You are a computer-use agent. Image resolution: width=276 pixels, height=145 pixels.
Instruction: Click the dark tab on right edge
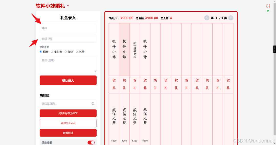click(274, 49)
